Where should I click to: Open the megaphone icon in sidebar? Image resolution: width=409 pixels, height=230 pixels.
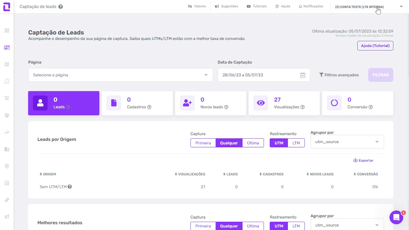pos(7,217)
